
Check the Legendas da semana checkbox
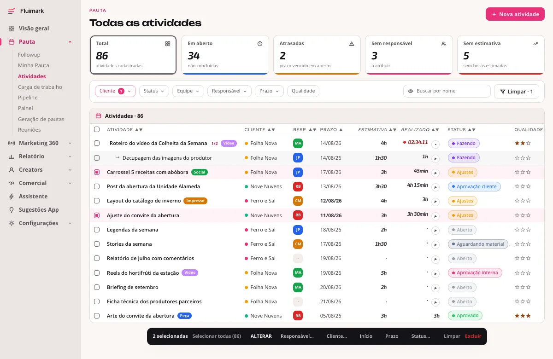[x=97, y=230]
